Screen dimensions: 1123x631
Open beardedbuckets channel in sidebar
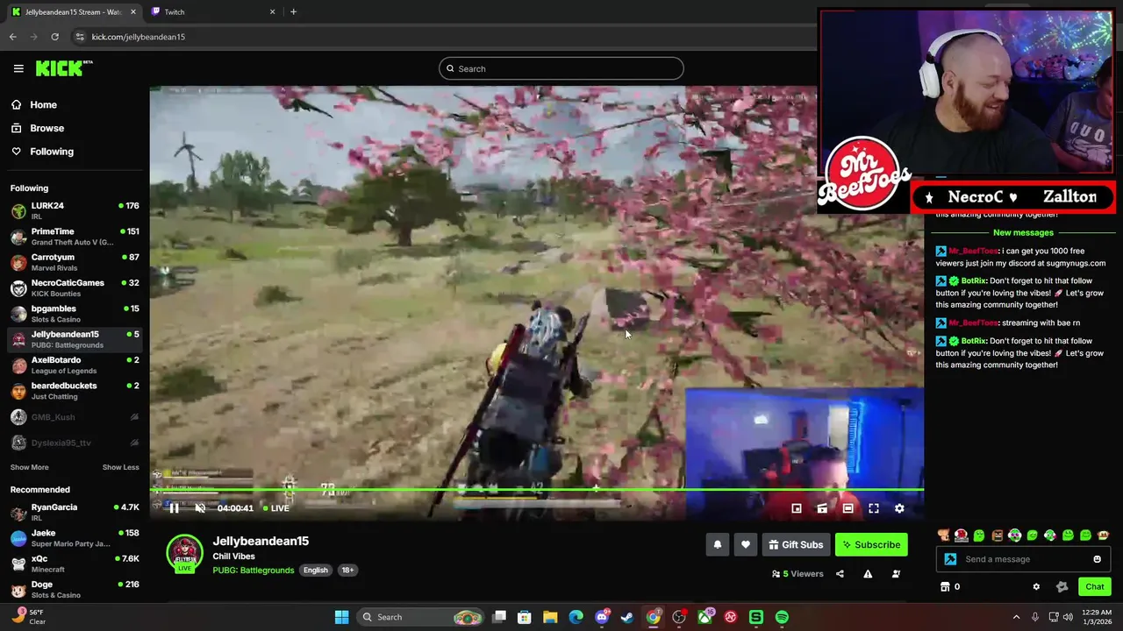(75, 390)
